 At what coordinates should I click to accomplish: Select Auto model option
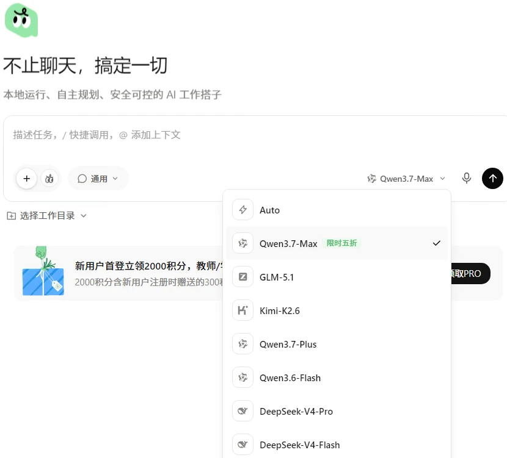tap(337, 210)
